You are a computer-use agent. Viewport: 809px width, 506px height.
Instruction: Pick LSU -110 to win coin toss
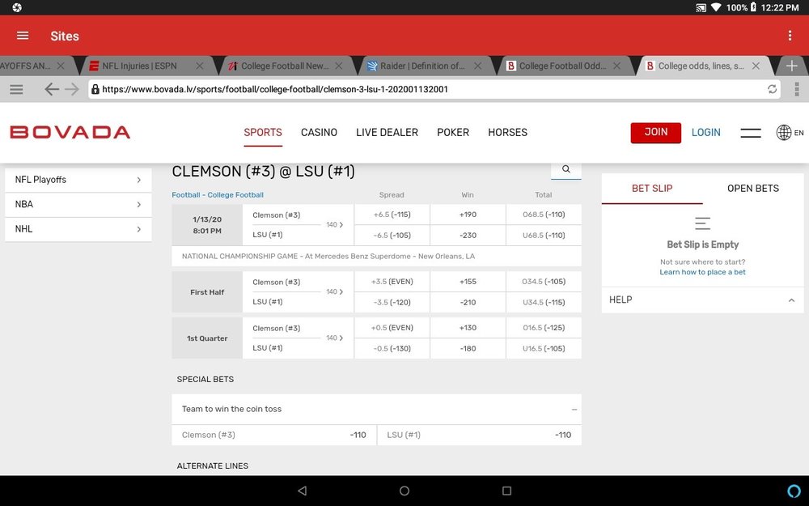[479, 436]
